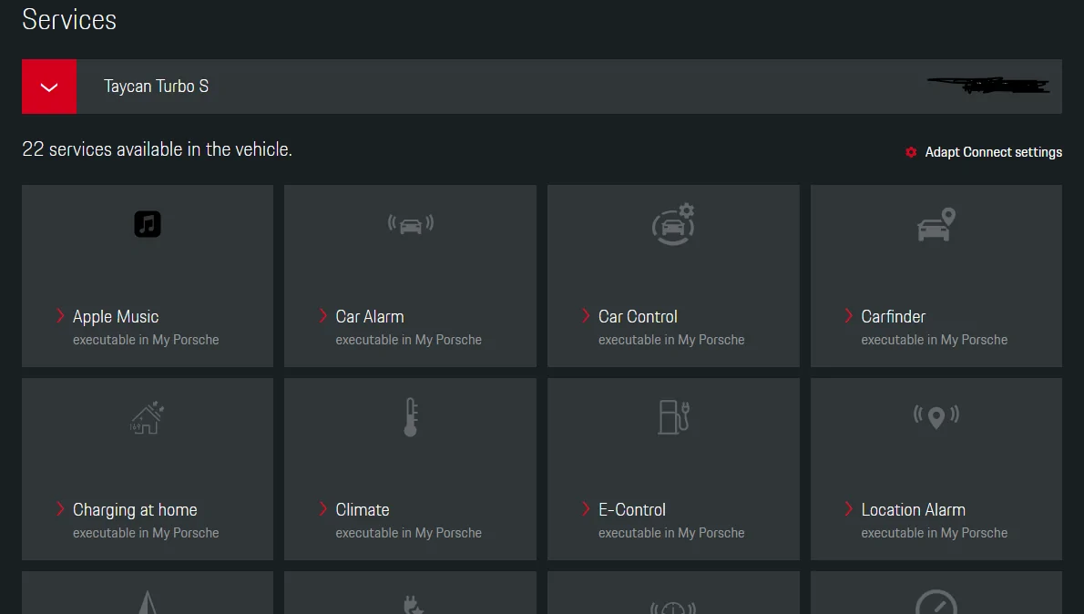Click the Climate thermometer icon
This screenshot has width=1084, height=614.
coord(411,417)
